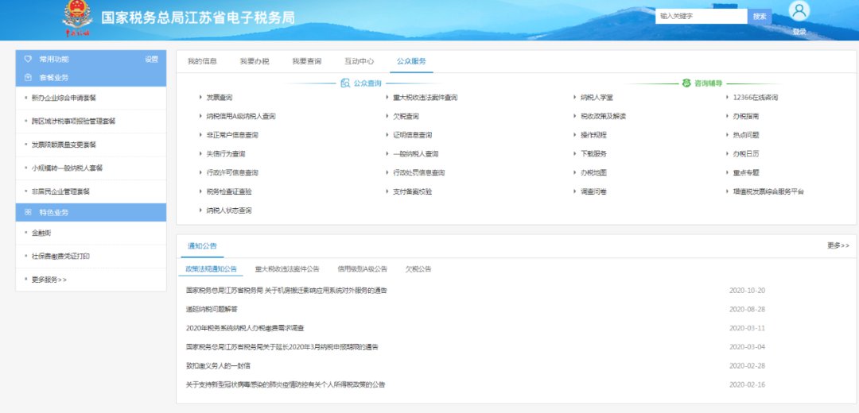Click the 公众查询 section search icon
Screen dimensions: 859x413
(x=345, y=83)
